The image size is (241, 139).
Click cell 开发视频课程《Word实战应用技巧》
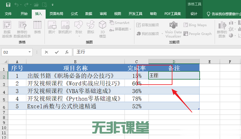75,83
